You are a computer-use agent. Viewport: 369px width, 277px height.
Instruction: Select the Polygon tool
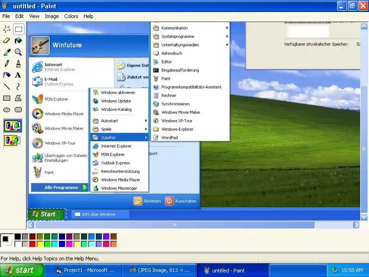click(18, 98)
